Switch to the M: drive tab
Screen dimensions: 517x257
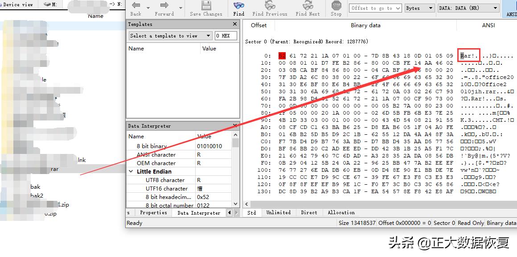point(50,4)
